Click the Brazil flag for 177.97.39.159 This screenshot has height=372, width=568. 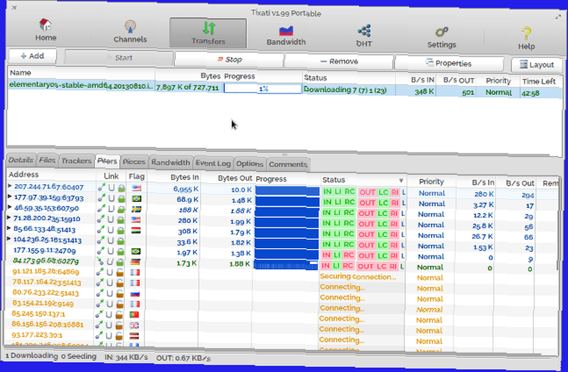pyautogui.click(x=136, y=199)
